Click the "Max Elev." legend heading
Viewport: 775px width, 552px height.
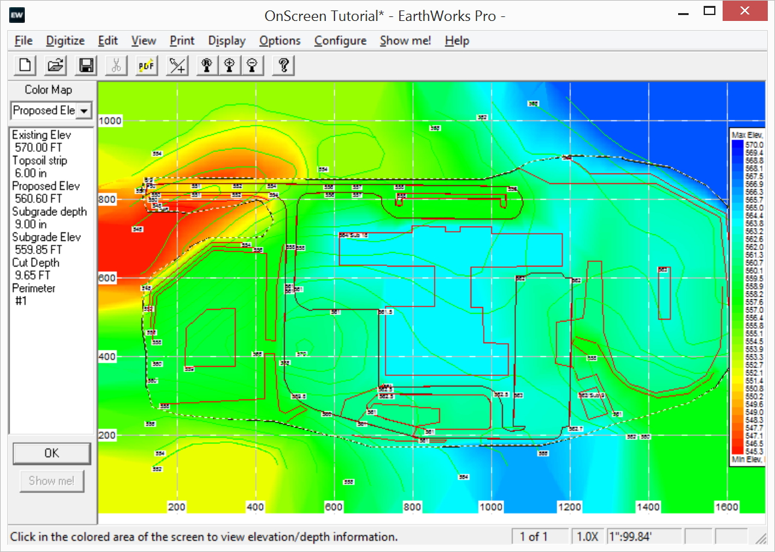click(748, 135)
